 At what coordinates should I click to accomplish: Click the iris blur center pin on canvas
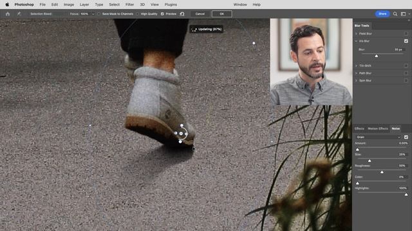tap(181, 133)
